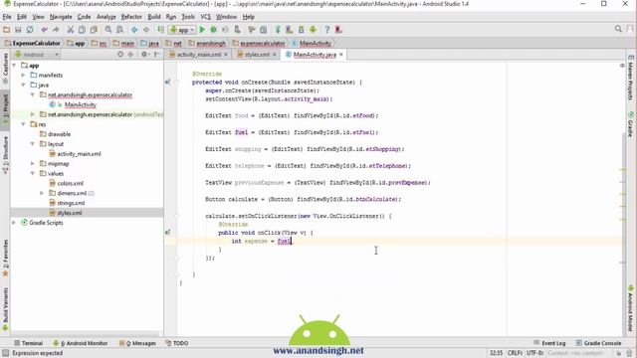Click the Save All toolbar icon

pyautogui.click(x=18, y=30)
